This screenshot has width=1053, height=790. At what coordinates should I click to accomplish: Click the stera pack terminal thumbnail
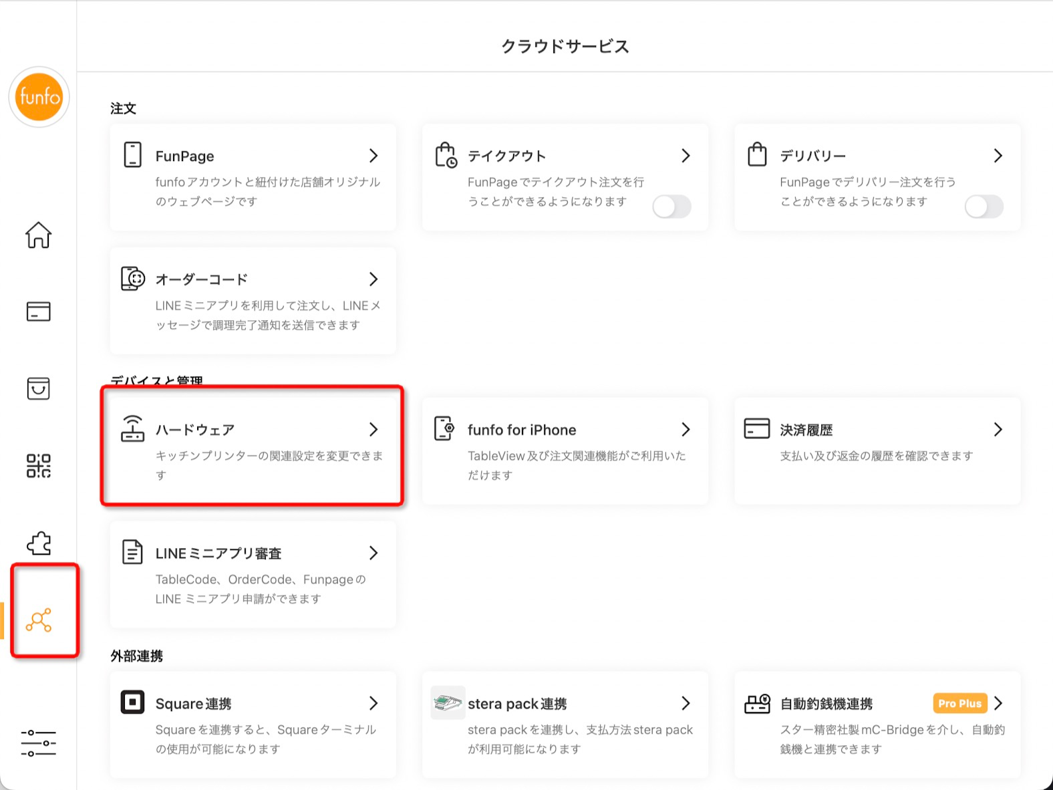448,702
